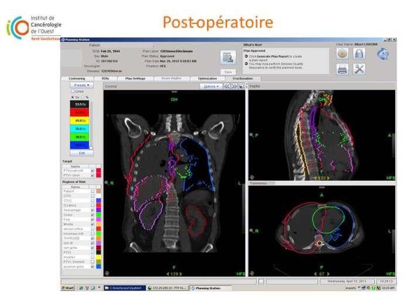Screen dimensions: 404x303
Task: Enable the Patient contour checkbox
Action: [93, 191]
